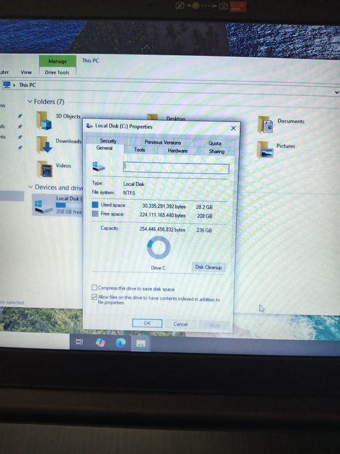The width and height of the screenshot is (340, 454).
Task: Launch Copilot from the taskbar
Action: click(x=100, y=342)
